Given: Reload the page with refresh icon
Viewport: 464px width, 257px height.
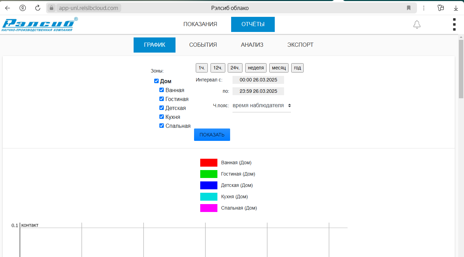Looking at the screenshot, I should [38, 8].
